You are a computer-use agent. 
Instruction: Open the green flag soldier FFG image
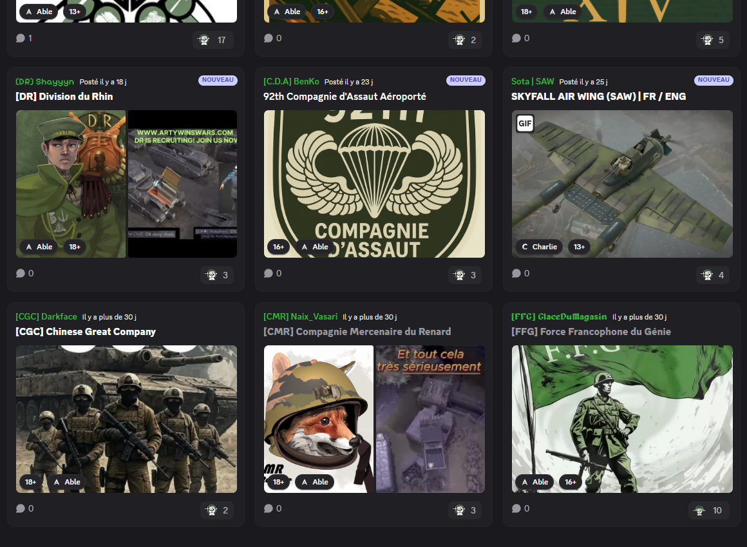[x=622, y=419]
